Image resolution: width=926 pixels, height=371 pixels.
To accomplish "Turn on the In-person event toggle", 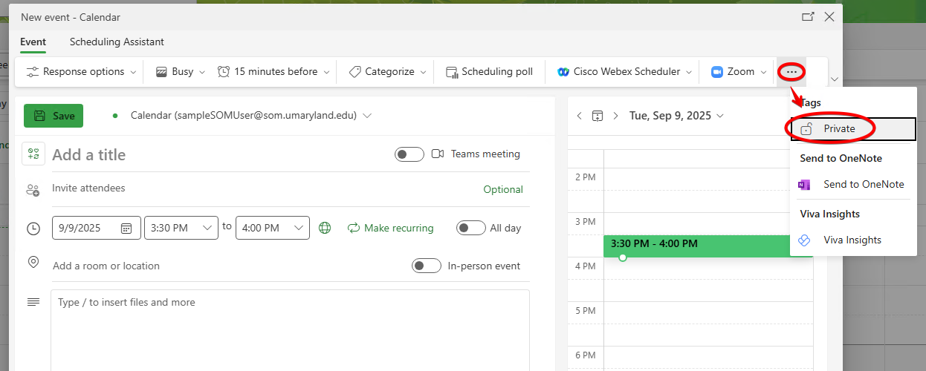I will click(x=426, y=266).
